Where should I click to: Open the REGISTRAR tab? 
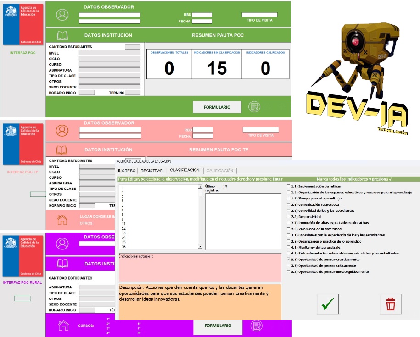152,171
